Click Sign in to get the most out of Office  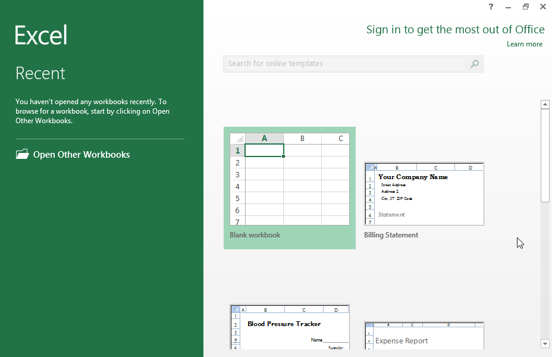[x=455, y=30]
